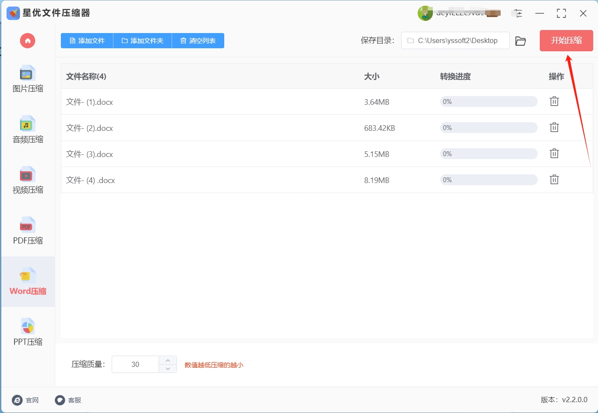The image size is (598, 413).
Task: Select the Word压缩 sidebar item
Action: click(x=28, y=282)
